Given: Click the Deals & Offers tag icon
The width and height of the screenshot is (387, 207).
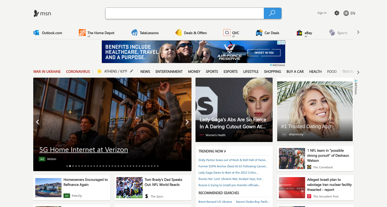Looking at the screenshot, I should (178, 33).
